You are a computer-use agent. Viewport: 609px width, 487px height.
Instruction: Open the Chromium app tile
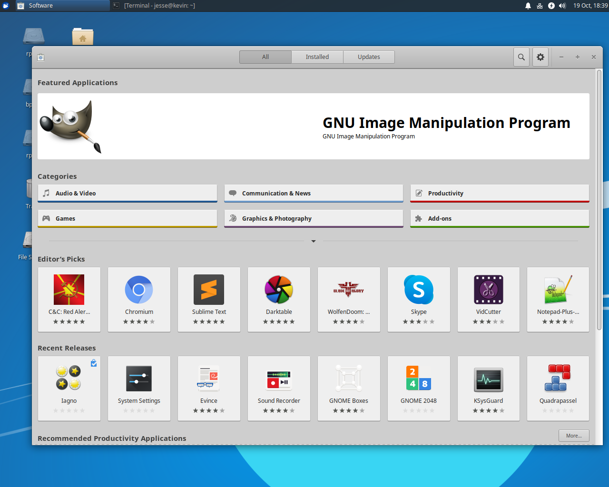139,299
